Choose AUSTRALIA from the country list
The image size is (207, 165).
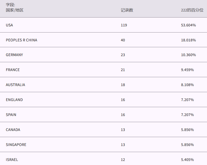(15, 85)
